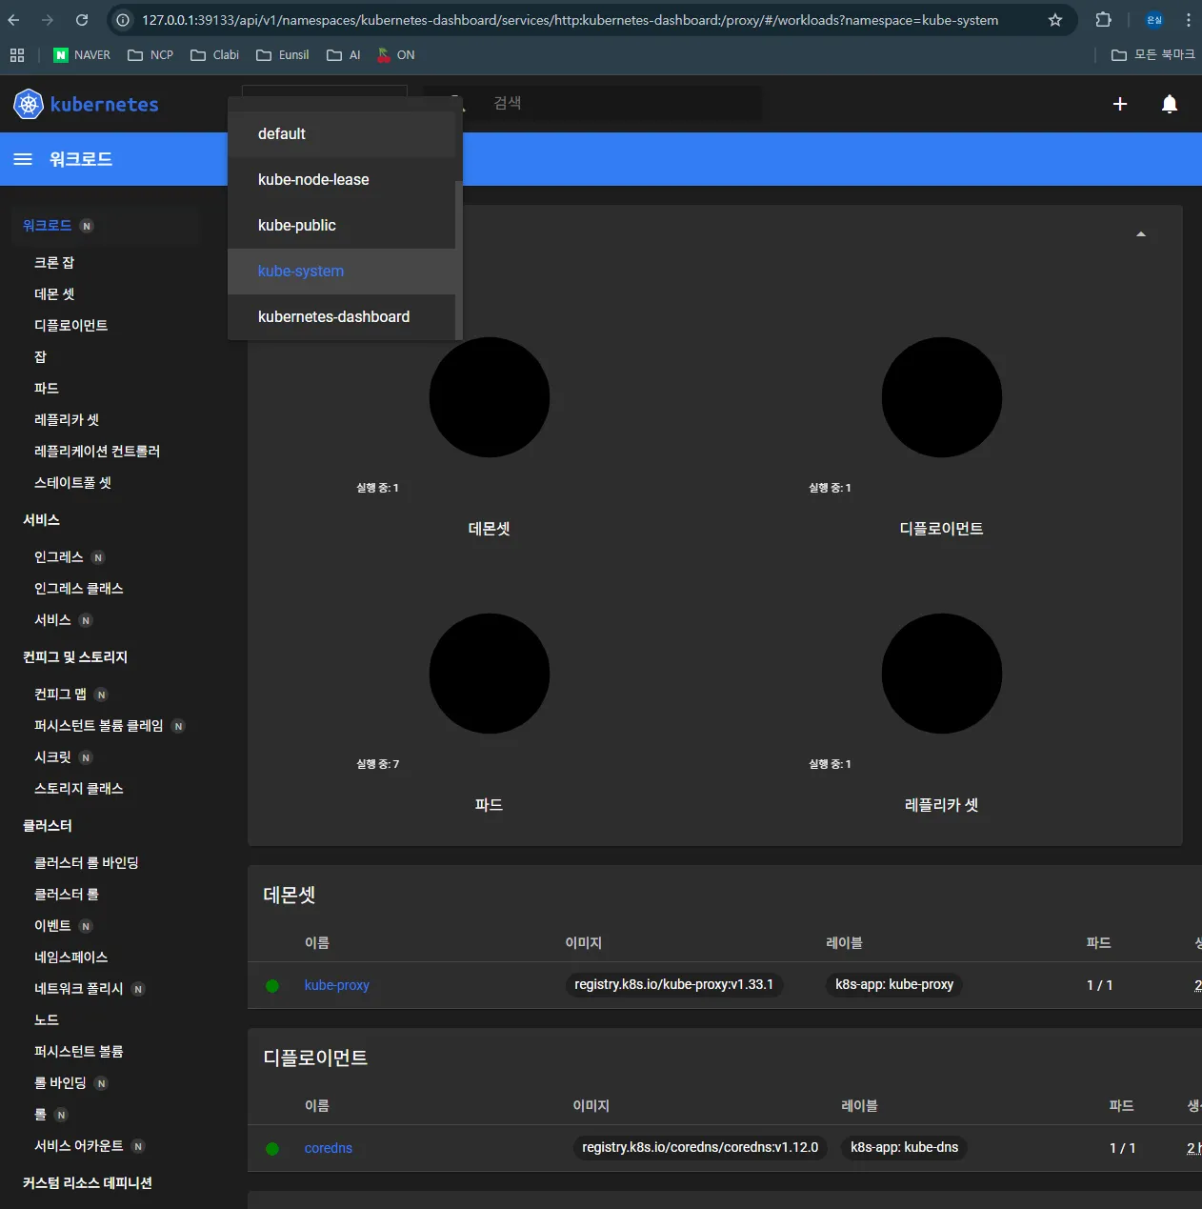Open the coredns deployment link

click(x=329, y=1148)
